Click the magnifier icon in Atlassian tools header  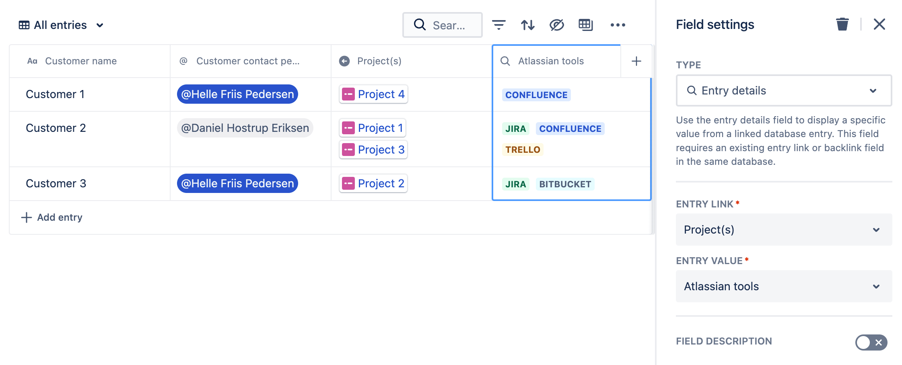pyautogui.click(x=505, y=61)
